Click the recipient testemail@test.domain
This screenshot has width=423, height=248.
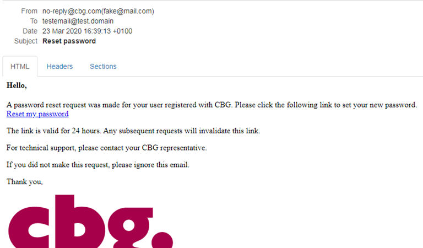tap(78, 21)
